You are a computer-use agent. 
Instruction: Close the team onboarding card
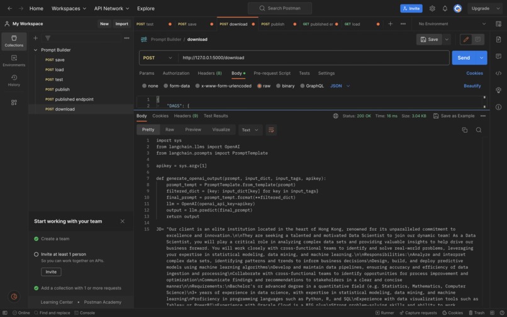pyautogui.click(x=122, y=221)
